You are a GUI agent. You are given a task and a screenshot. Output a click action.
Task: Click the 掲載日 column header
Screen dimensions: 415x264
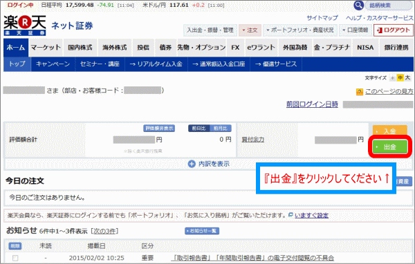(96, 246)
